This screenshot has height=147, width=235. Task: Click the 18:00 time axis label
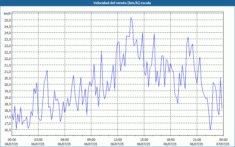[170, 140]
